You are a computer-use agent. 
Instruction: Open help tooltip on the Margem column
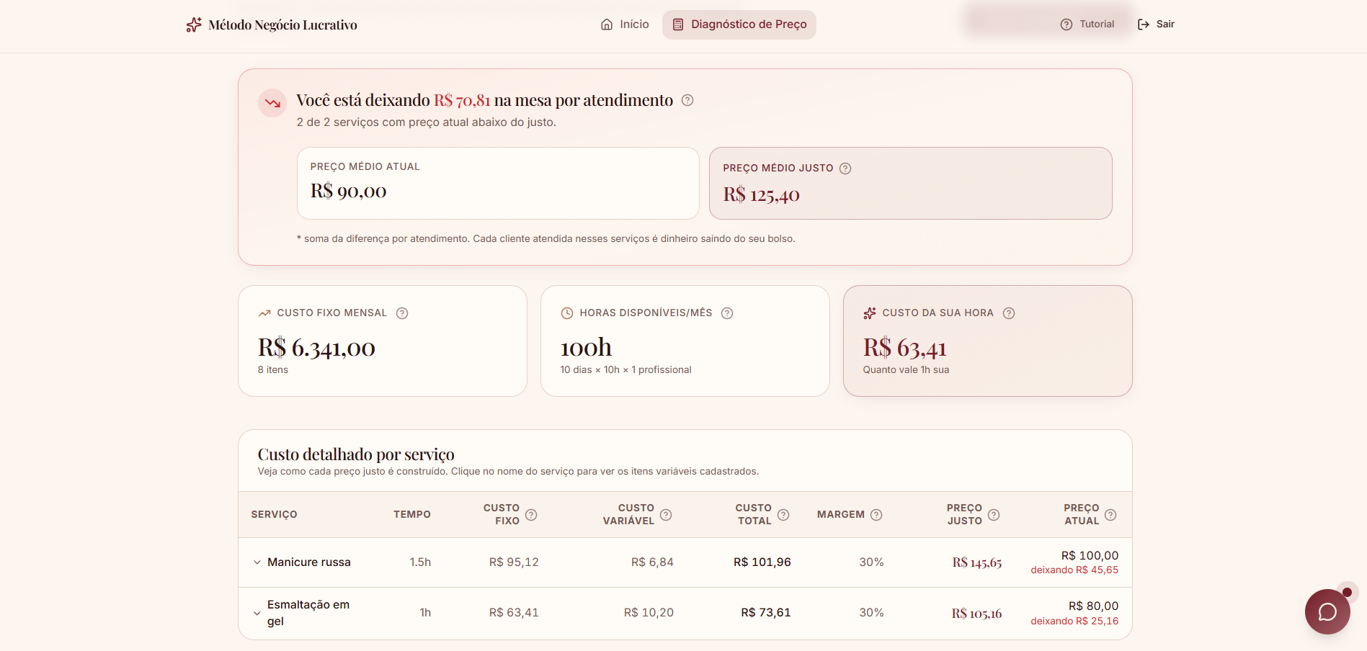pyautogui.click(x=877, y=514)
